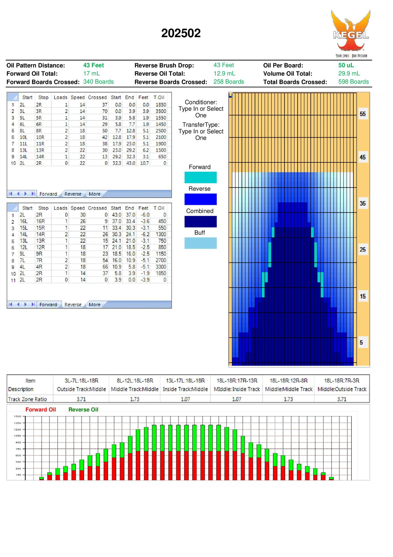Pick the bright blue Reverse color swatch
This screenshot has width=393, height=557.
[200, 199]
